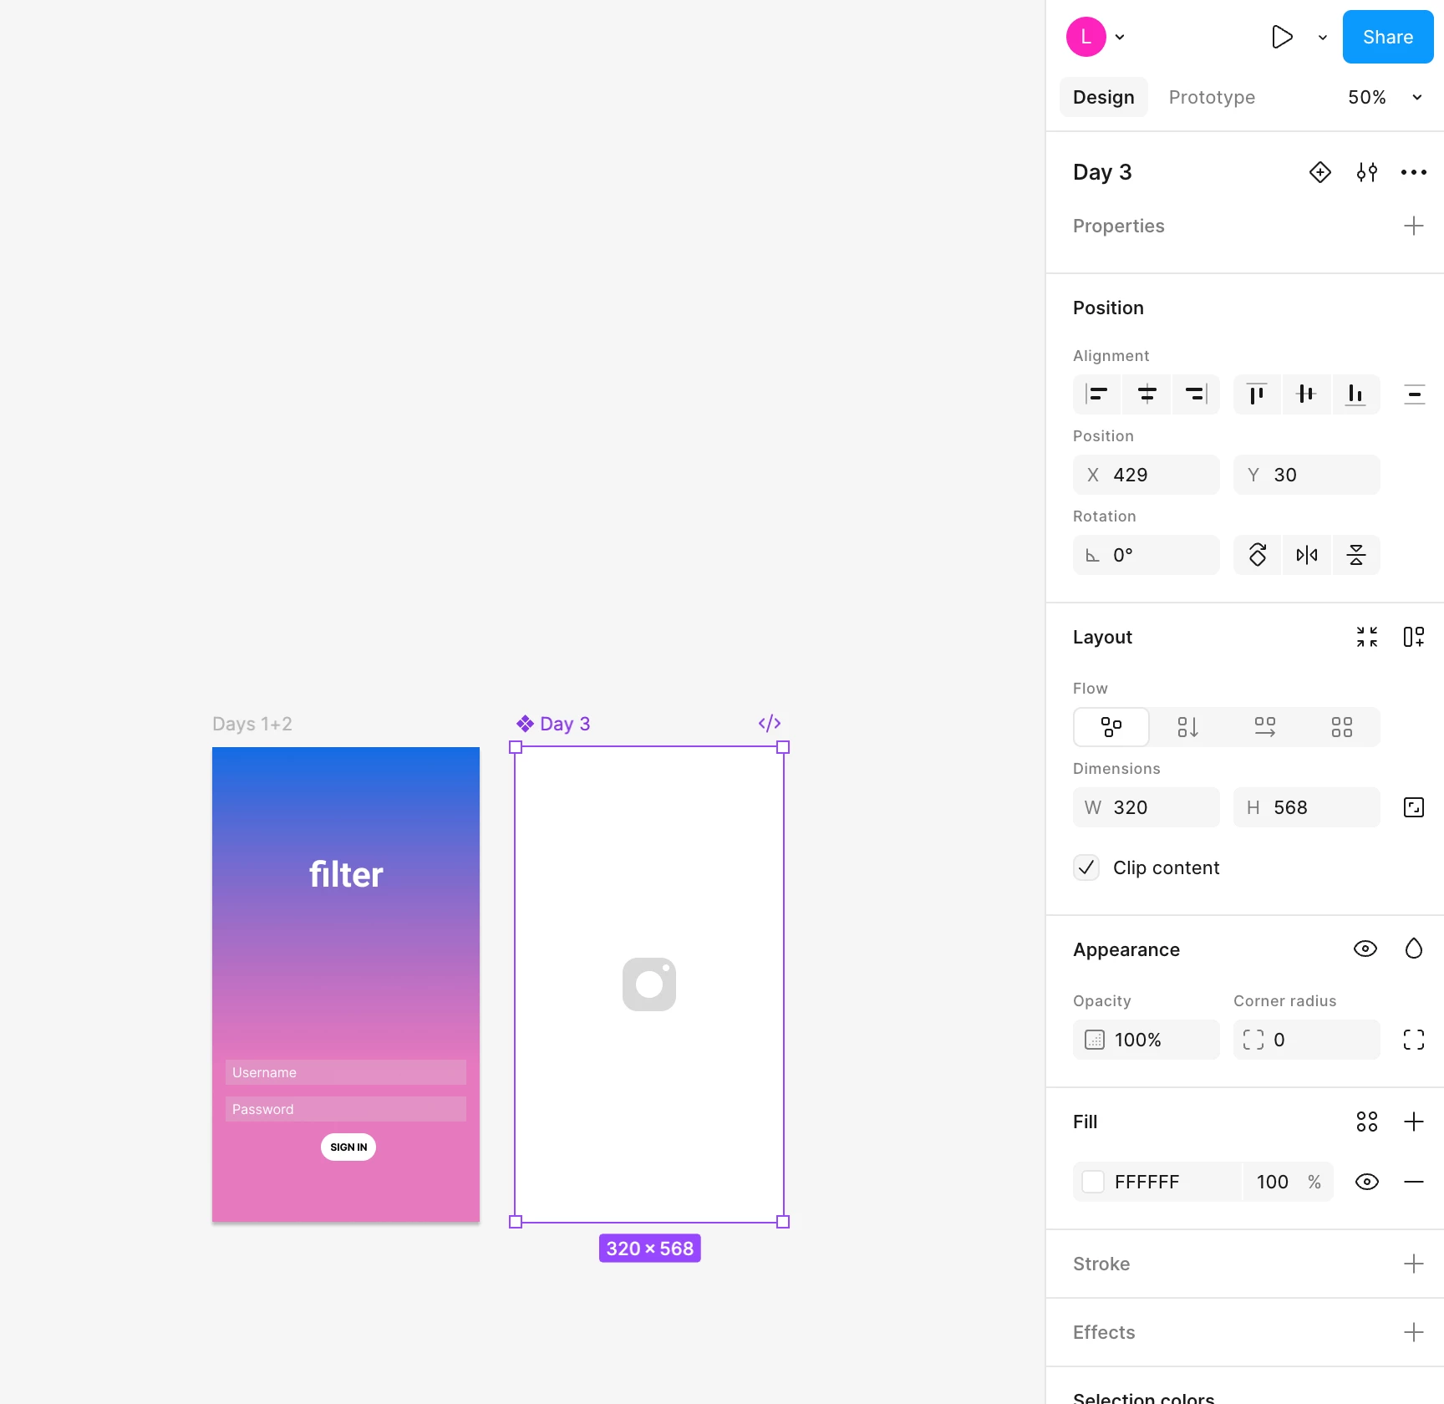Click the SIGN IN button on canvas
Image resolution: width=1444 pixels, height=1404 pixels.
coord(348,1147)
